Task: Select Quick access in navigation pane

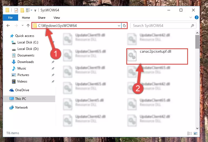Action: pos(25,36)
